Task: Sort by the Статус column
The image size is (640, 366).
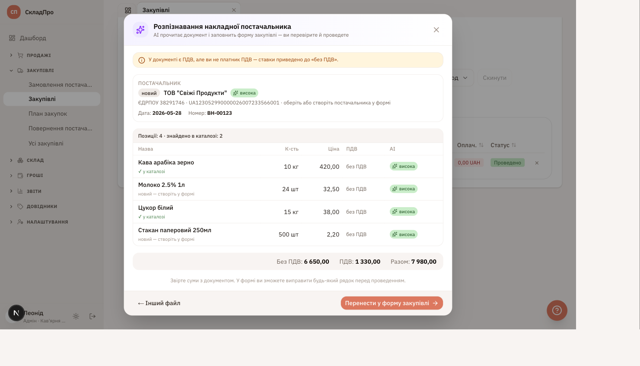Action: [503, 145]
